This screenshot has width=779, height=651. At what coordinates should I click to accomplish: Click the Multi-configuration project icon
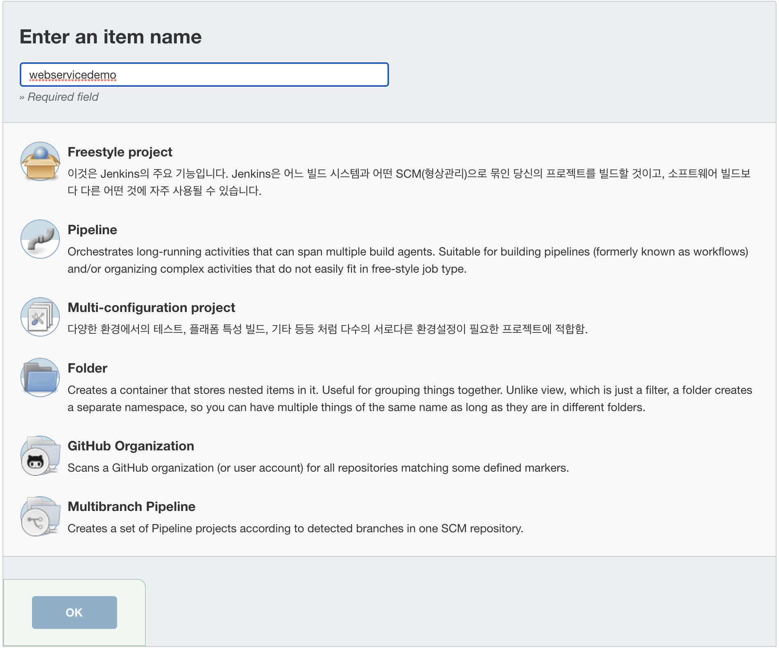[x=40, y=317]
